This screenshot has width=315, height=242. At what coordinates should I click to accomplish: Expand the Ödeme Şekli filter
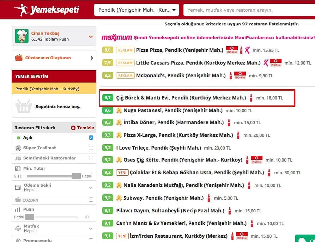point(91,188)
